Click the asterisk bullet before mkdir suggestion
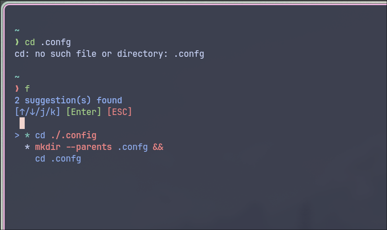The height and width of the screenshot is (230, 387). click(27, 147)
